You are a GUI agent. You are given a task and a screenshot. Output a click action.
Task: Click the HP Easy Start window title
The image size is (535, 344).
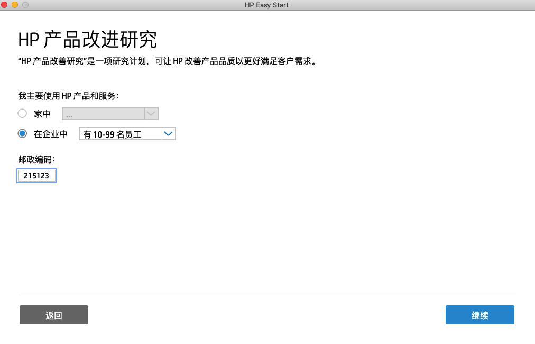[266, 5]
